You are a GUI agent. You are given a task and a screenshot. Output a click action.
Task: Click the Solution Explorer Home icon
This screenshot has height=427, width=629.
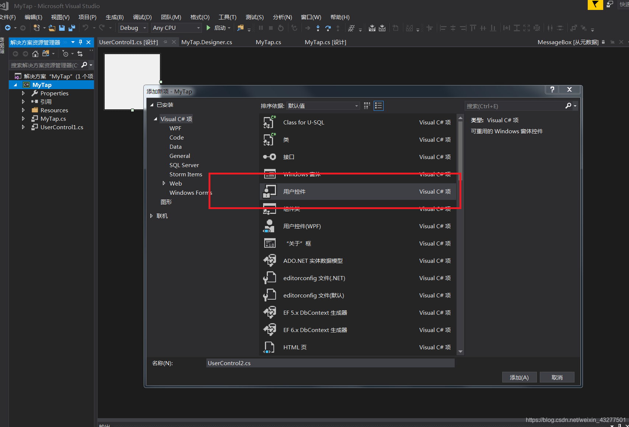[x=35, y=54]
